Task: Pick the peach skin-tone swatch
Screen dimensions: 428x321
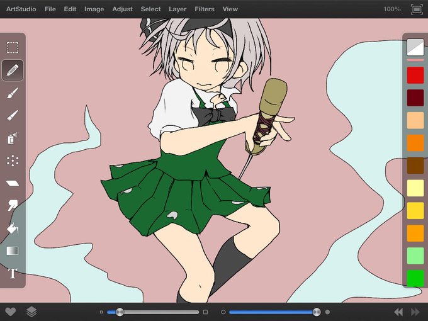Action: tap(415, 120)
